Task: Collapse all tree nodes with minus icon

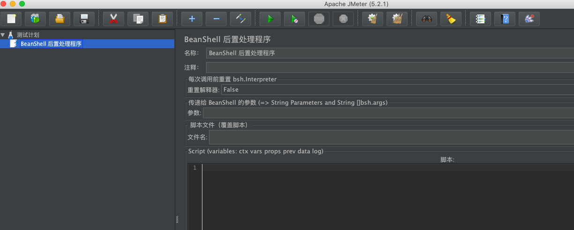Action: 216,19
